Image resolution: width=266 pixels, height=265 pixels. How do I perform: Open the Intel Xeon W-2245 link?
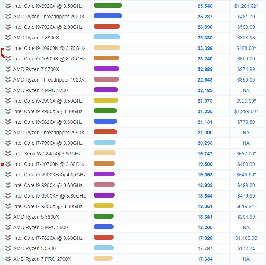tap(47, 154)
